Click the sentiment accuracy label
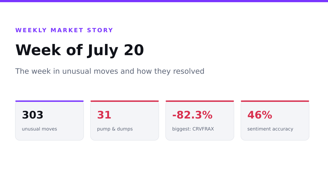This screenshot has height=172, width=328. click(x=270, y=129)
